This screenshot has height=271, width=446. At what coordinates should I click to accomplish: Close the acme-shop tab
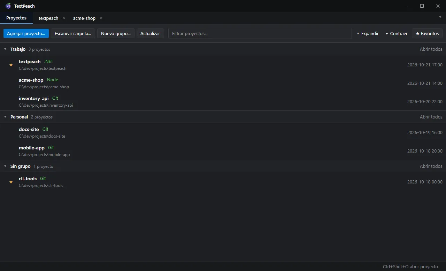tap(101, 18)
